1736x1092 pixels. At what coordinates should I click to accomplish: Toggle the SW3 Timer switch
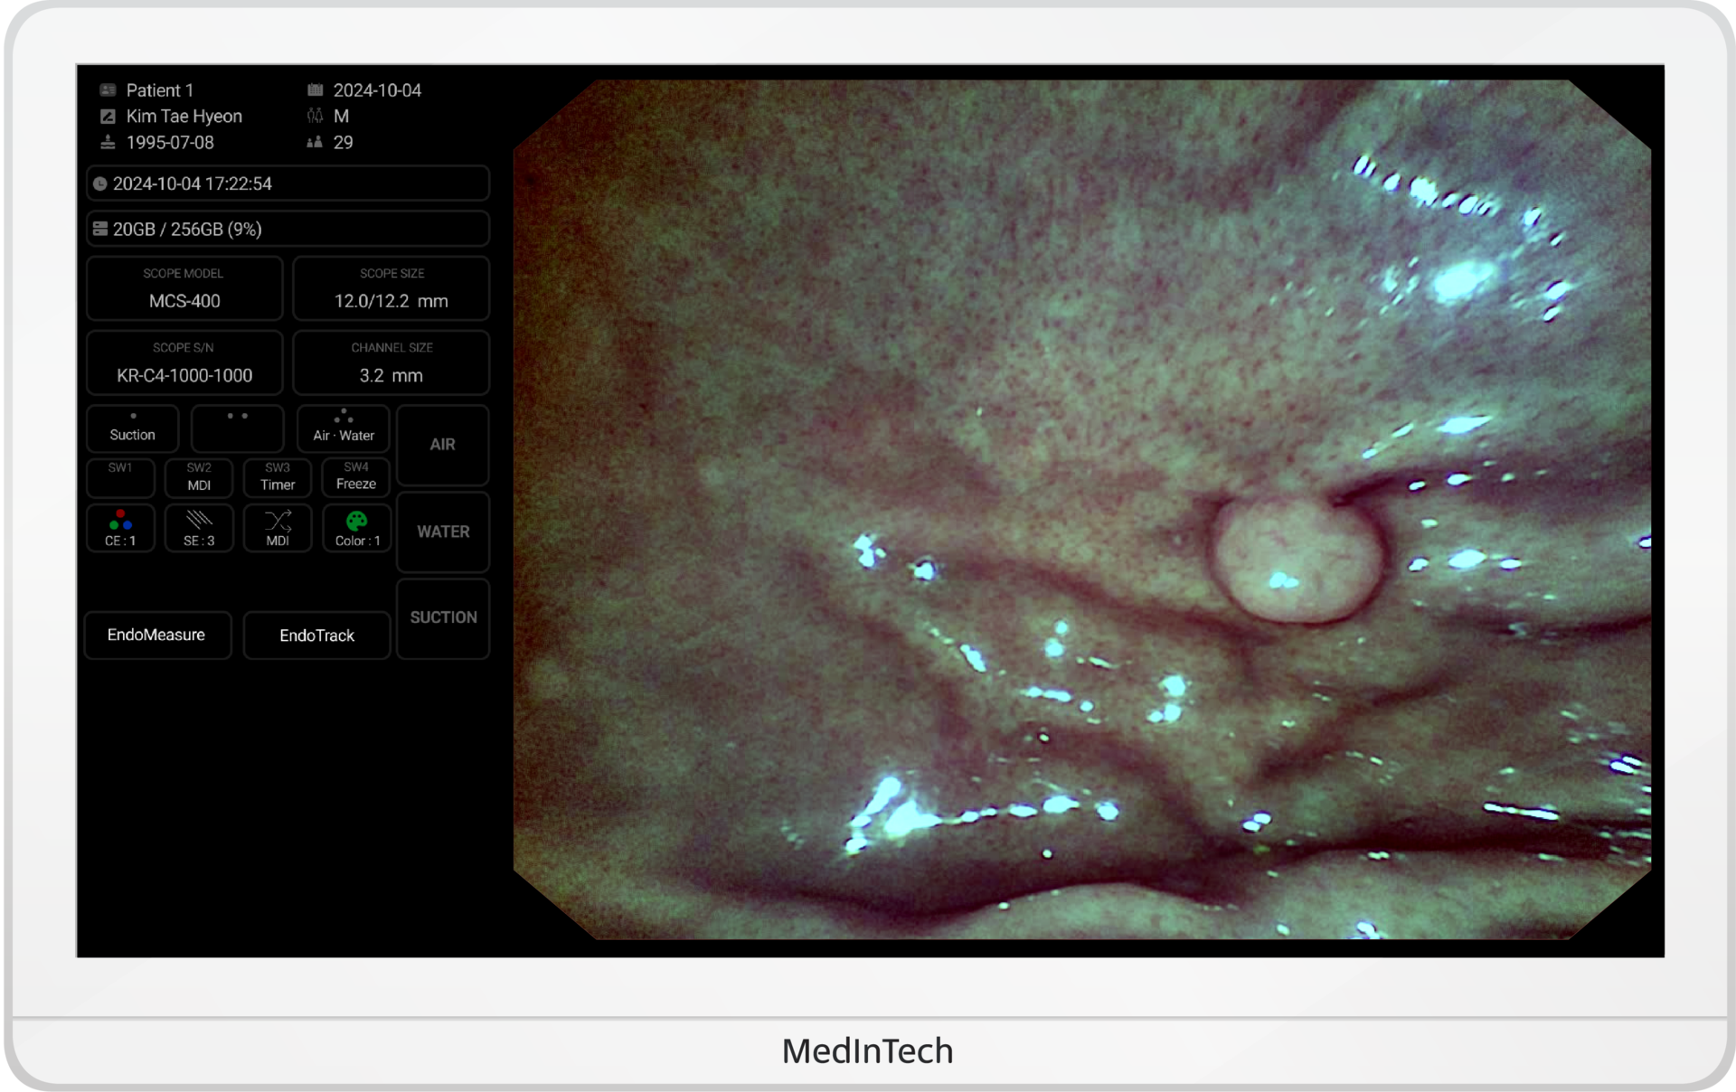[278, 477]
